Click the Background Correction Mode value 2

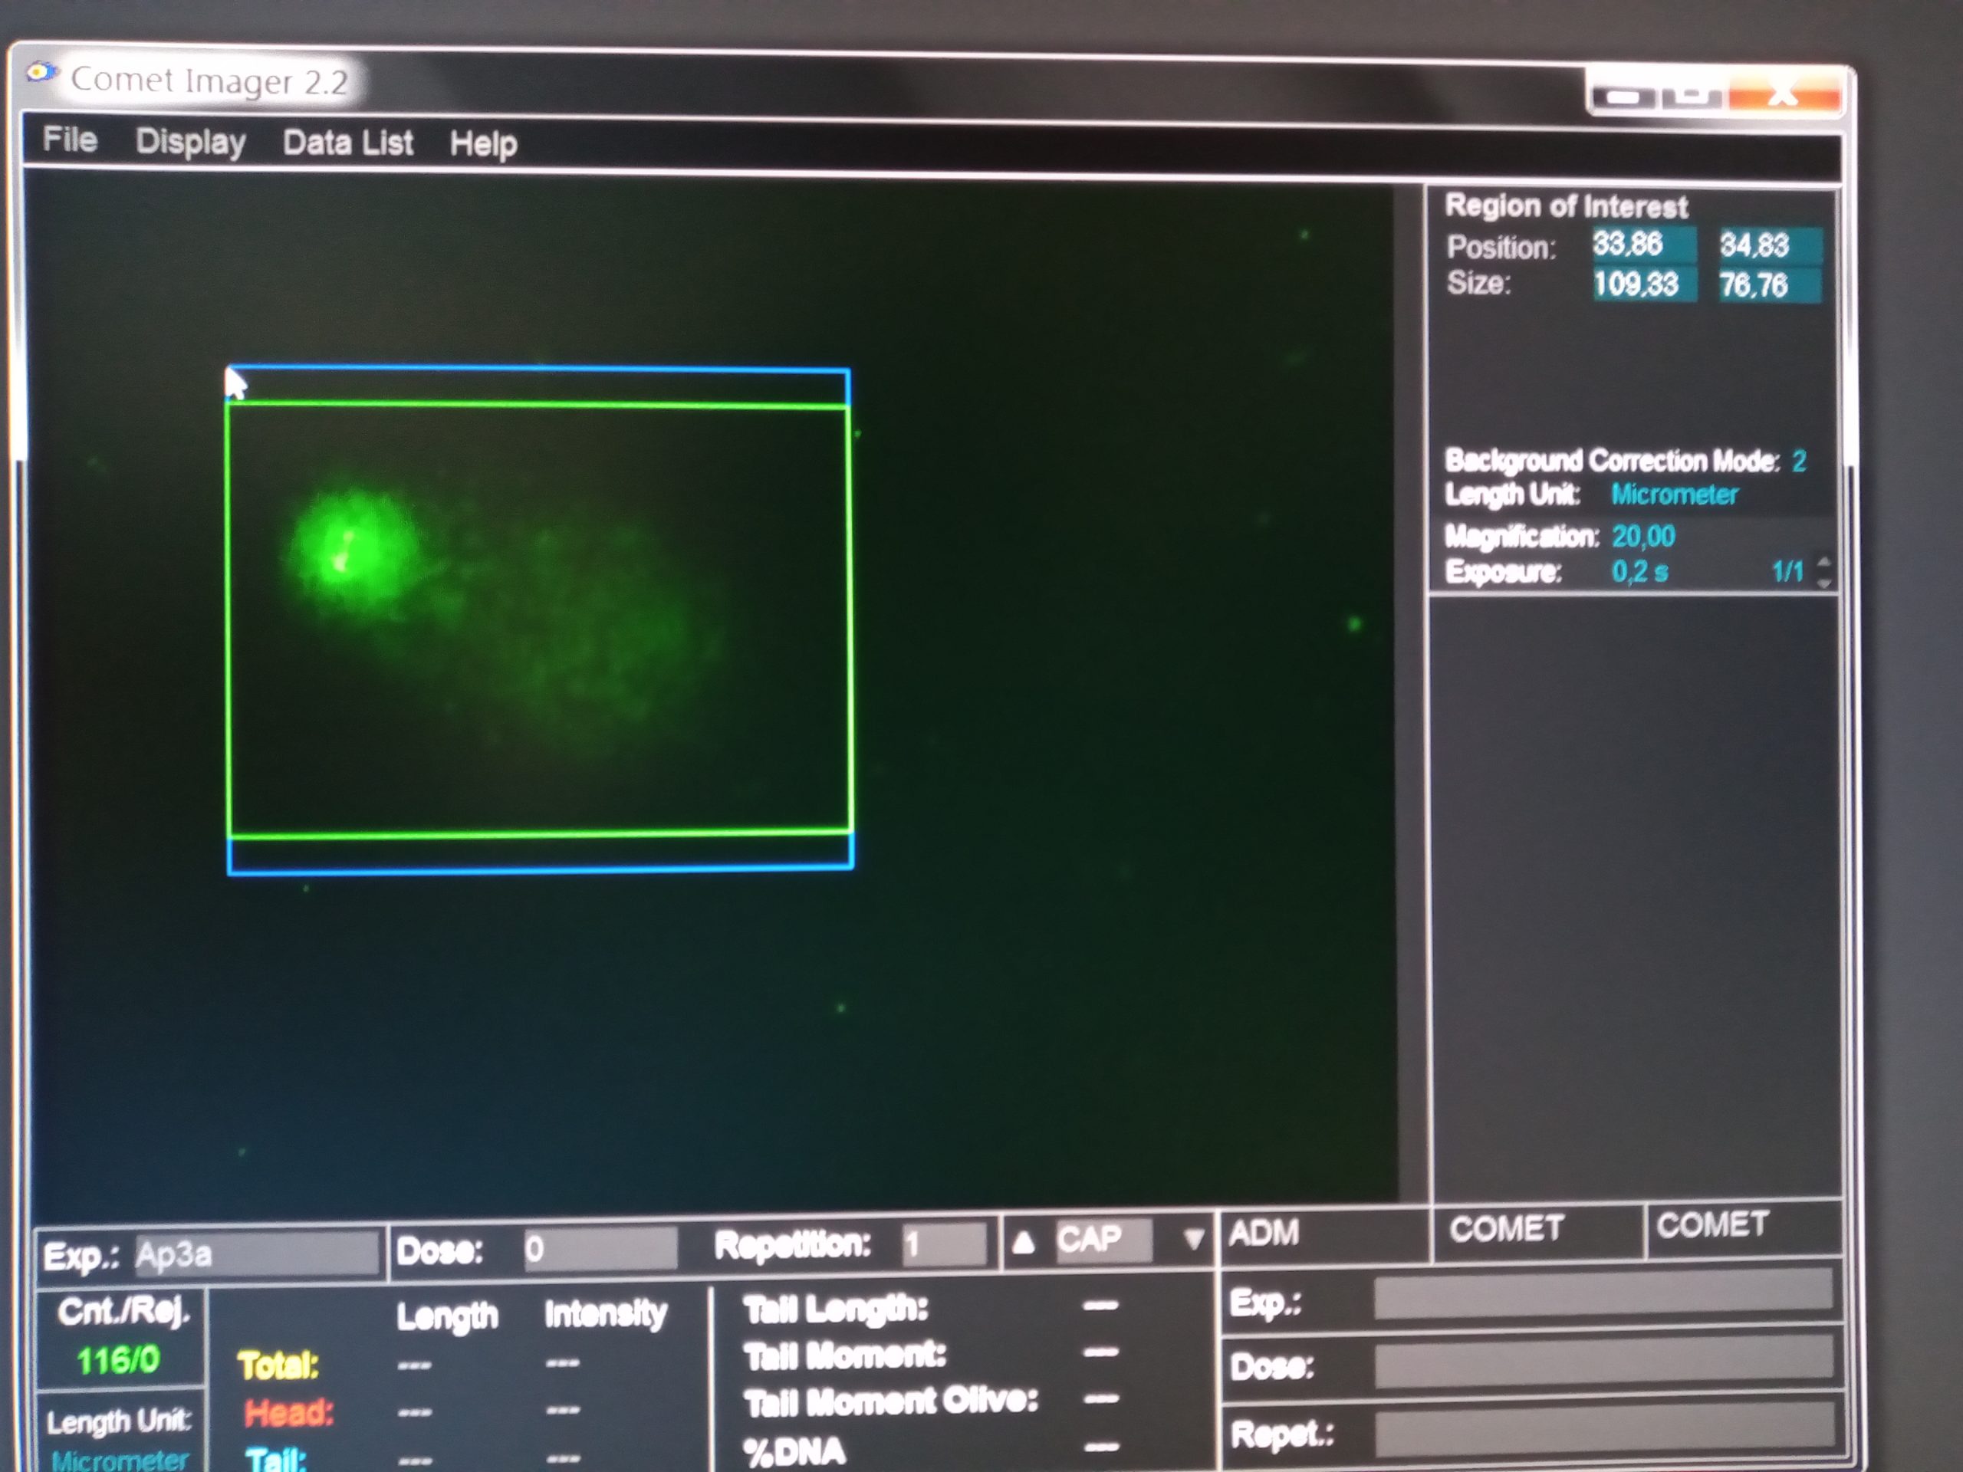(1798, 462)
